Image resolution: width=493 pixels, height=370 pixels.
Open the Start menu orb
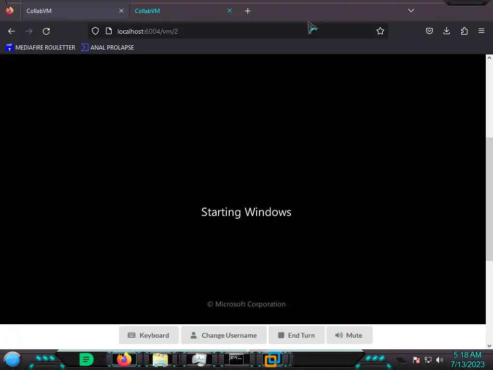[13, 359]
